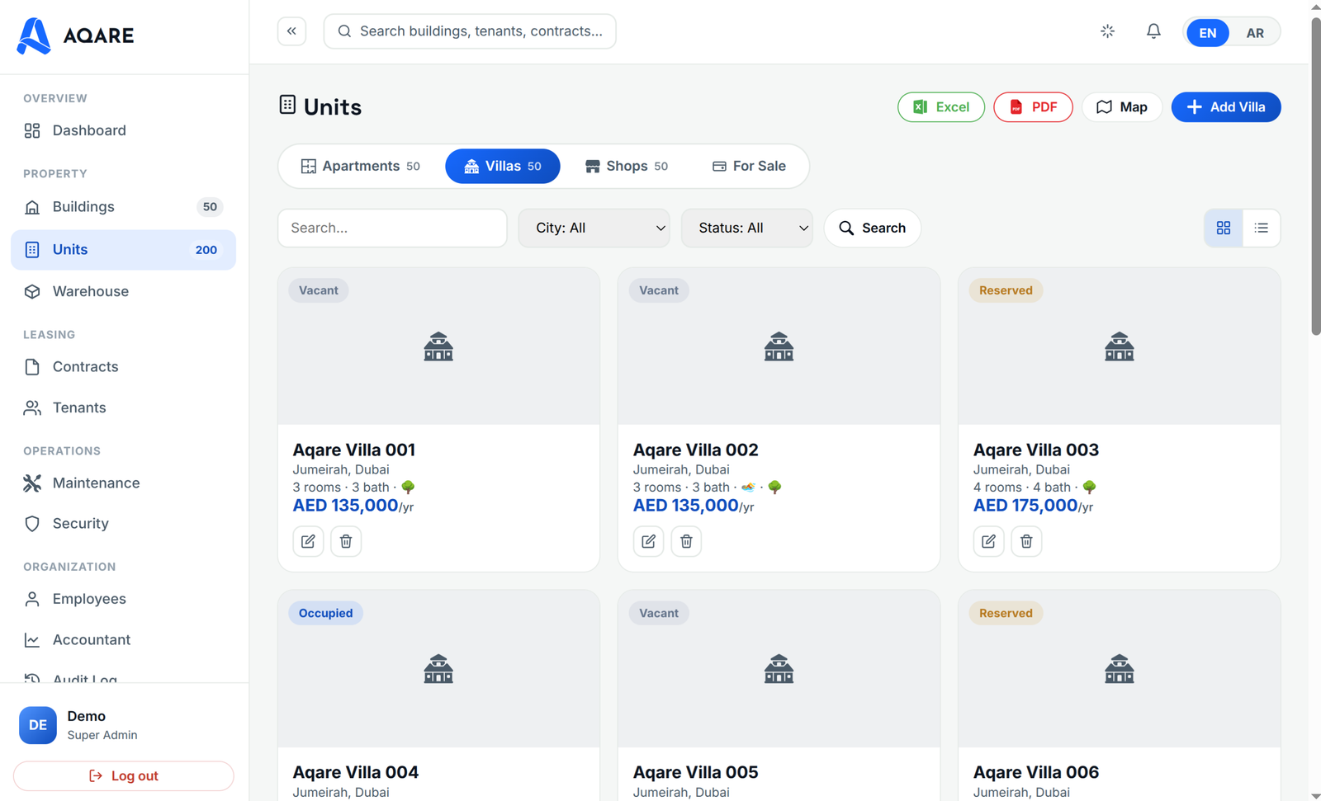
Task: Switch to list view
Action: (x=1261, y=228)
